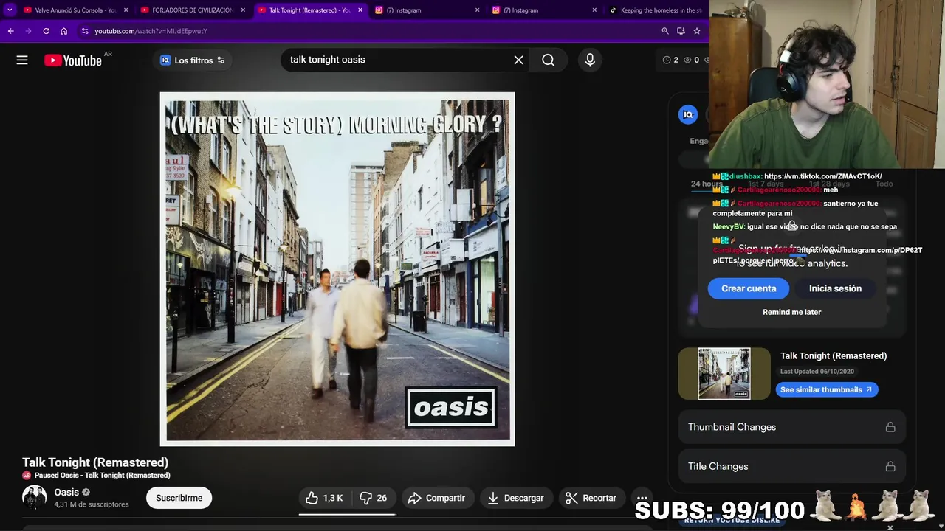Open the more actions three-dot menu
The width and height of the screenshot is (945, 531).
(x=642, y=498)
